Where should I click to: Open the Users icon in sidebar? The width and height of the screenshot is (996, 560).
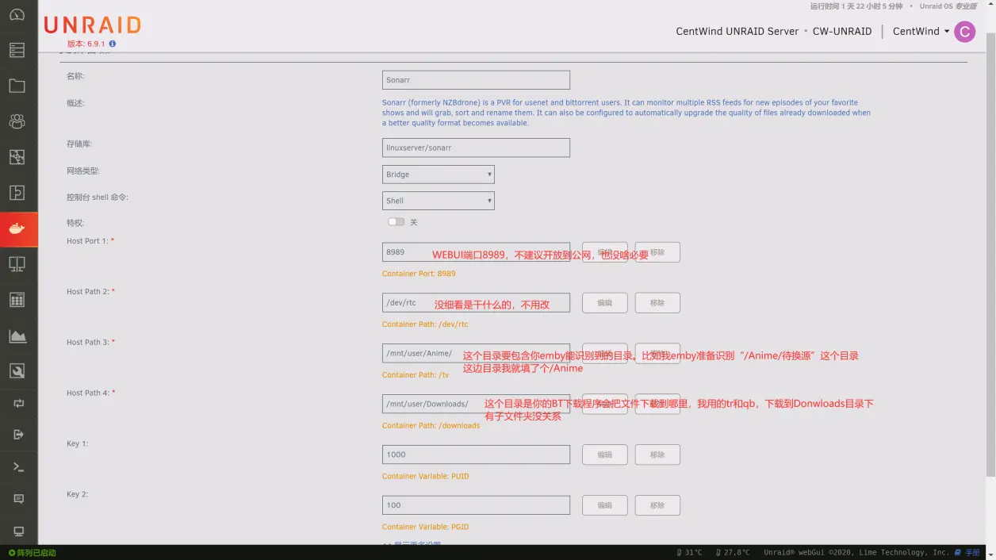[17, 121]
